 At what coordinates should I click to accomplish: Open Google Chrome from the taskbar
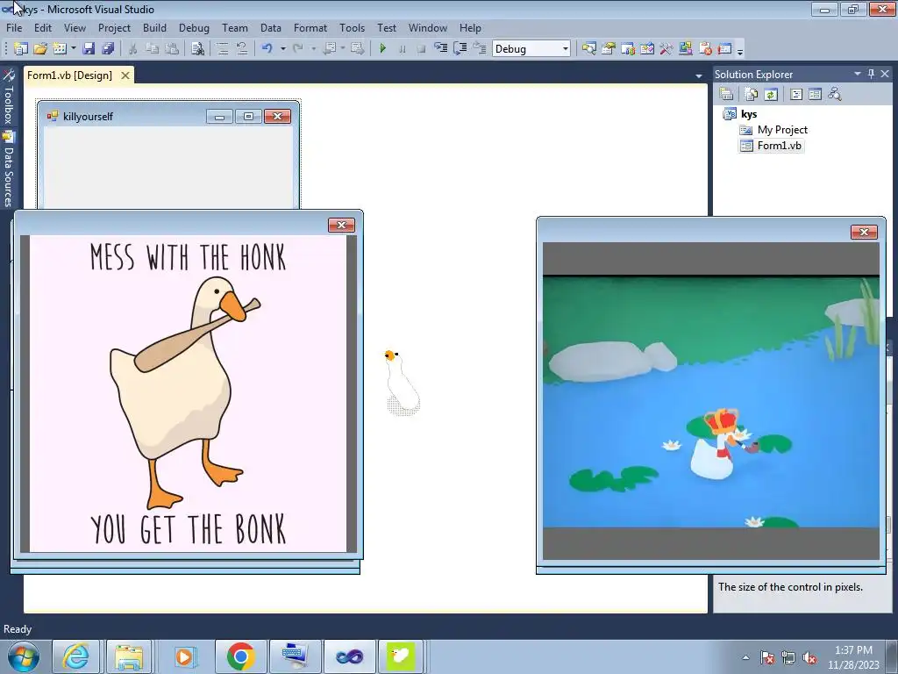(x=240, y=656)
